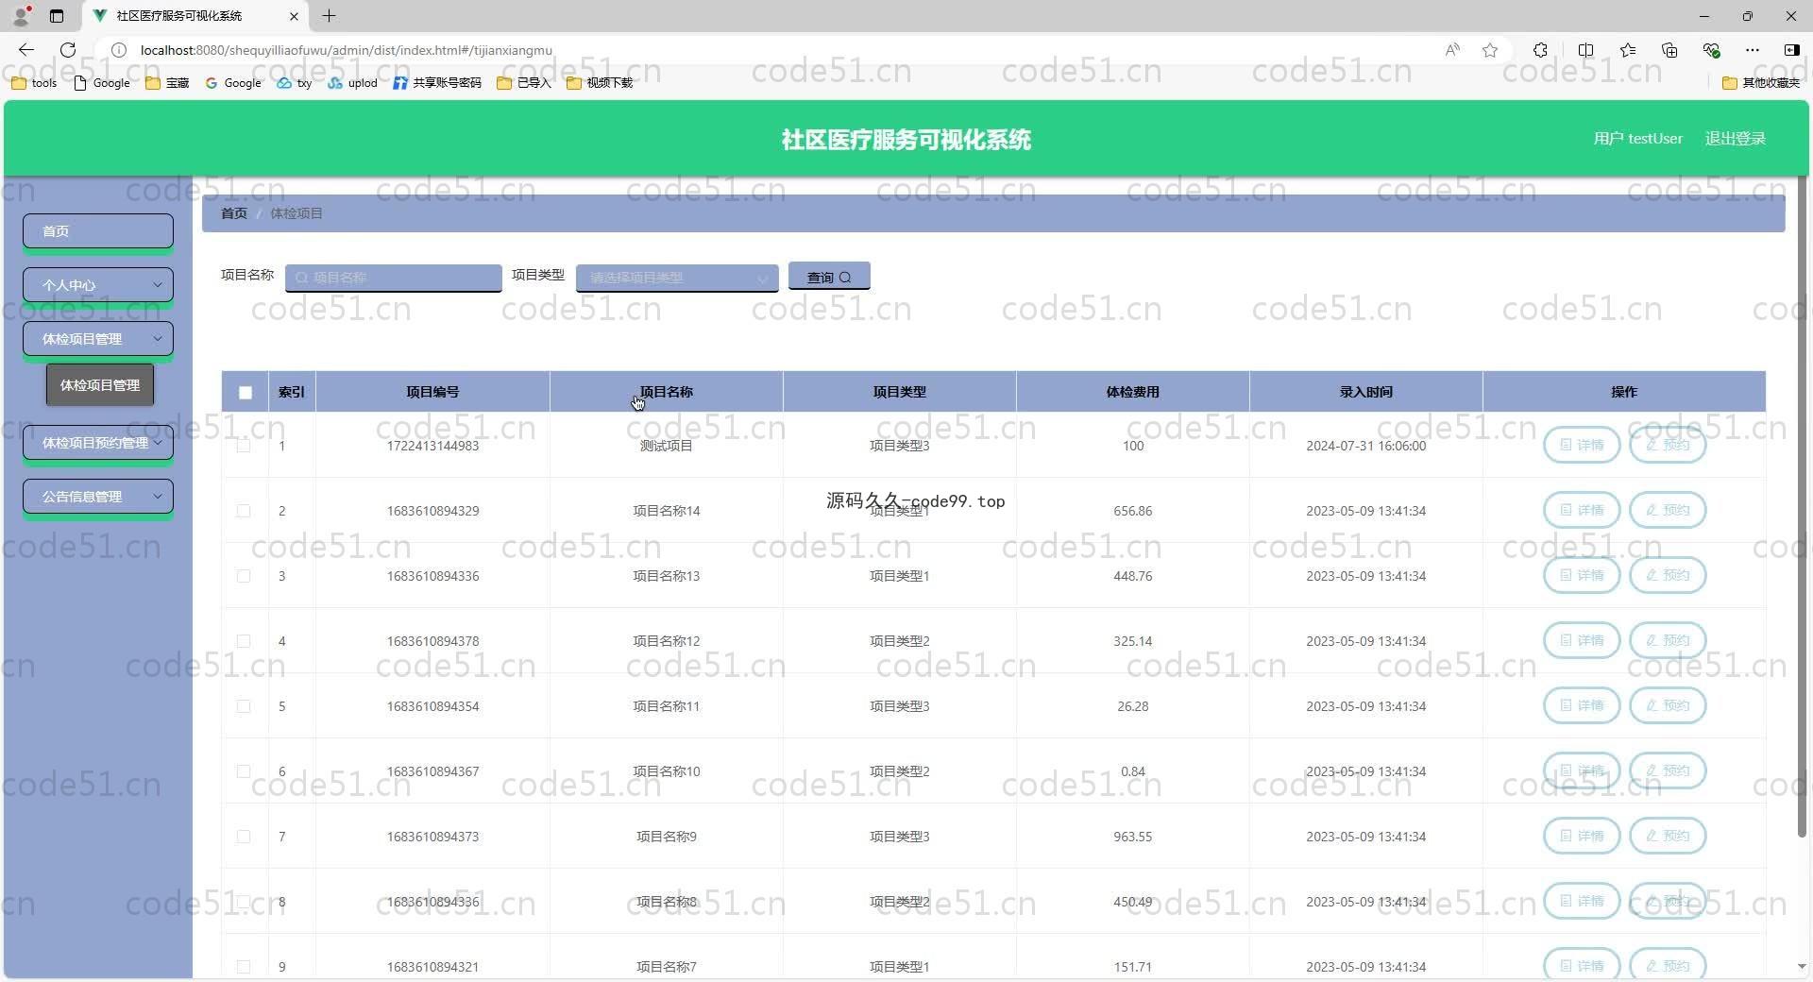Click 预约 for 测试项目 row
The height and width of the screenshot is (982, 1813).
click(x=1668, y=445)
